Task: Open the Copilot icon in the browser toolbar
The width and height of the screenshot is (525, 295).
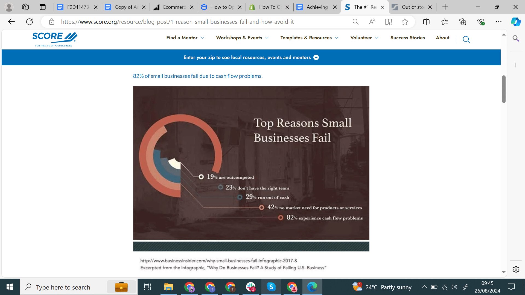Action: pyautogui.click(x=516, y=22)
